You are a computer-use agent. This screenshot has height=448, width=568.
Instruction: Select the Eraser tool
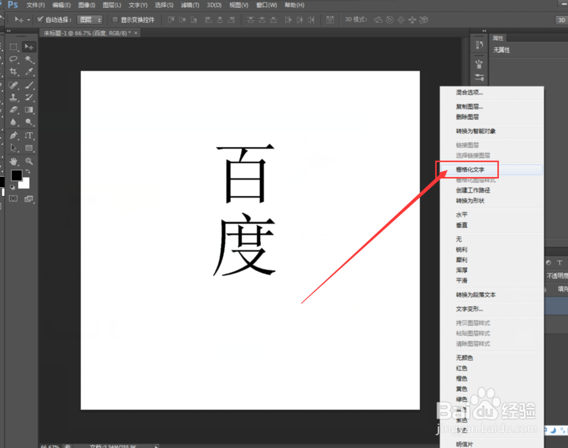[x=14, y=110]
